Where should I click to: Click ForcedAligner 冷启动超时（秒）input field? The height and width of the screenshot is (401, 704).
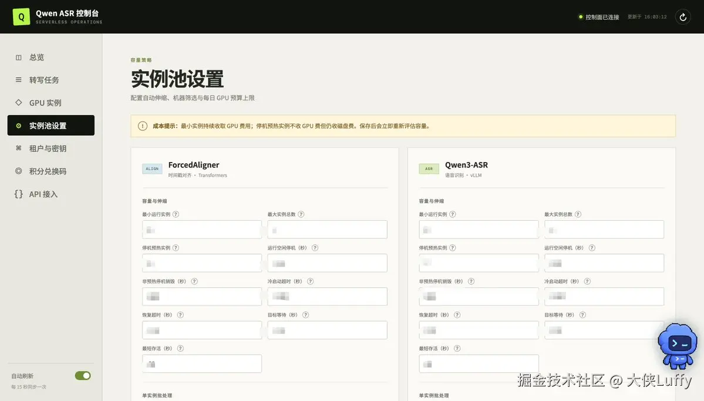[x=327, y=296]
